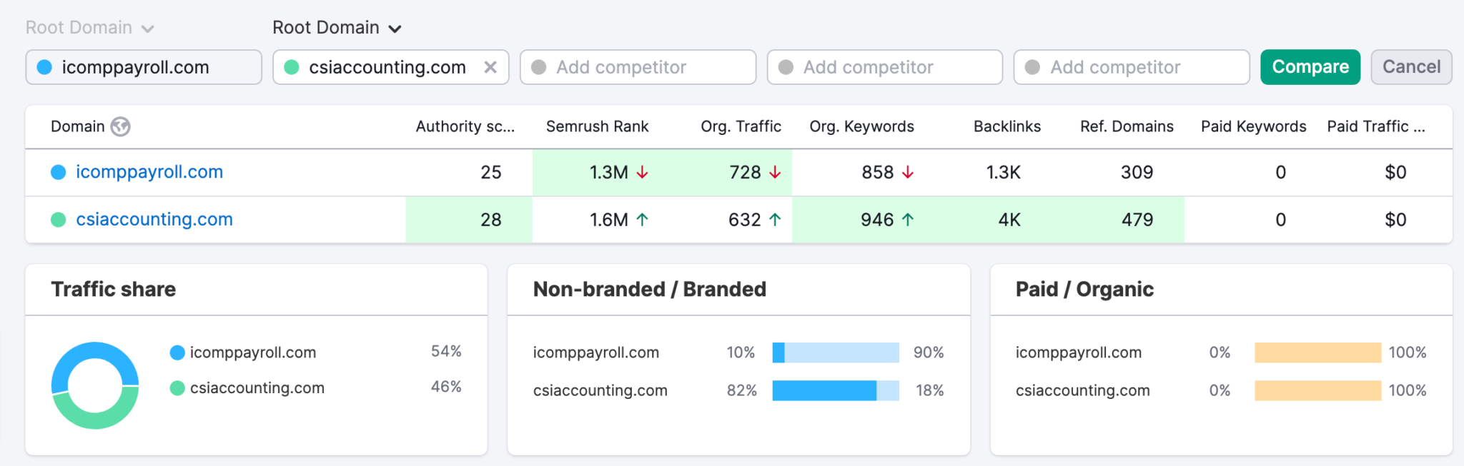
Task: Click the second Add competitor field
Action: [885, 67]
